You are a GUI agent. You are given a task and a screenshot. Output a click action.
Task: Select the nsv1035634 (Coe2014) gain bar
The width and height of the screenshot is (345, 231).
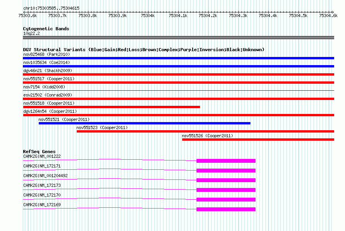point(178,66)
